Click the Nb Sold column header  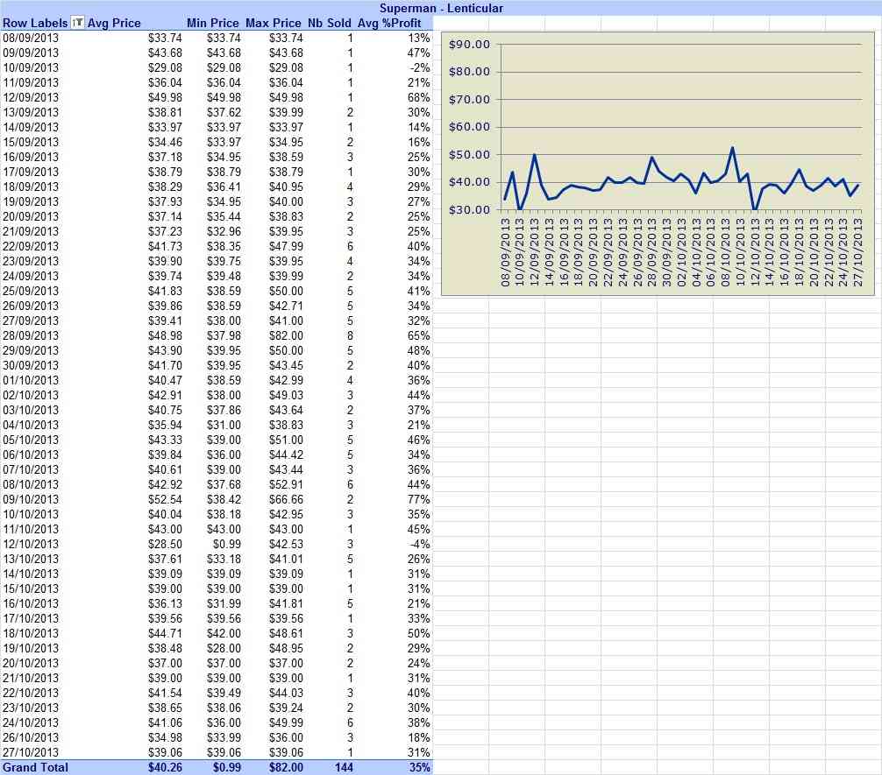(x=330, y=23)
